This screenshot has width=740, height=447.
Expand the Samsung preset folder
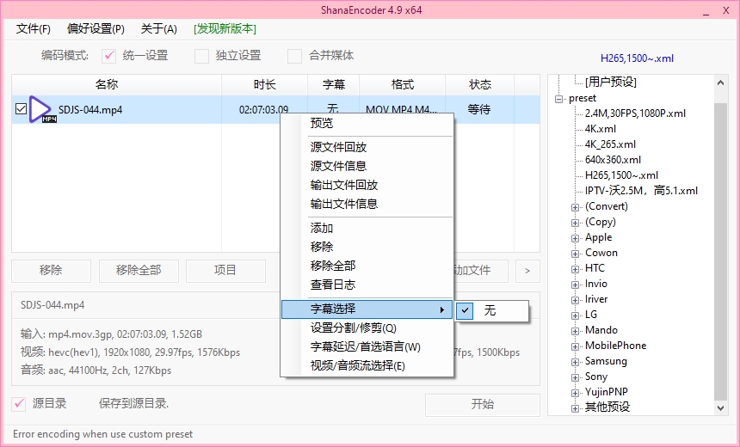pyautogui.click(x=575, y=363)
